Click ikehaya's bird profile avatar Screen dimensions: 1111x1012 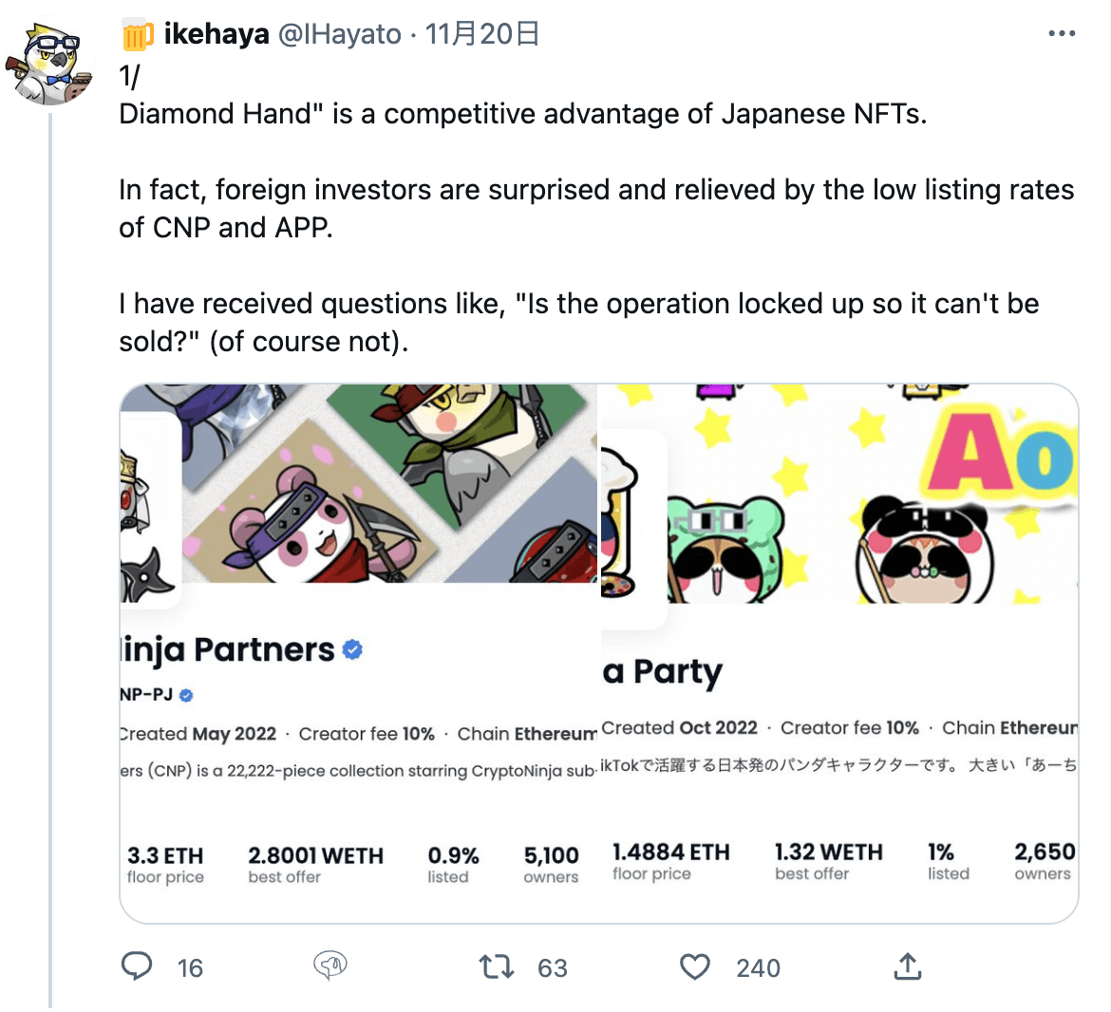point(50,63)
